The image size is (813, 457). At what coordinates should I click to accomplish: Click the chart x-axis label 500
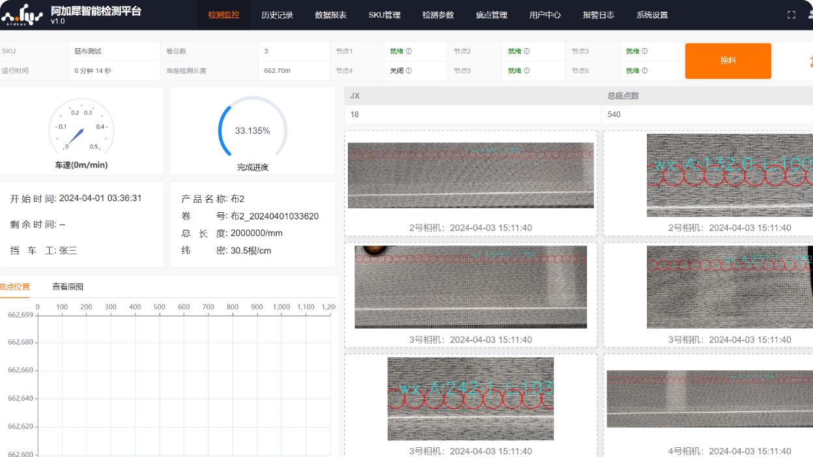[x=160, y=307]
